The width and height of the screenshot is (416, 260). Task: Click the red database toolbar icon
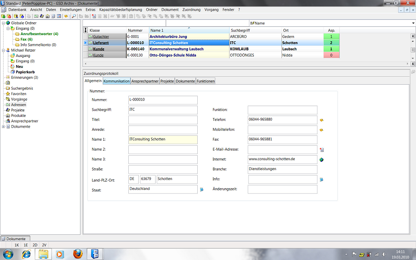(x=9, y=16)
